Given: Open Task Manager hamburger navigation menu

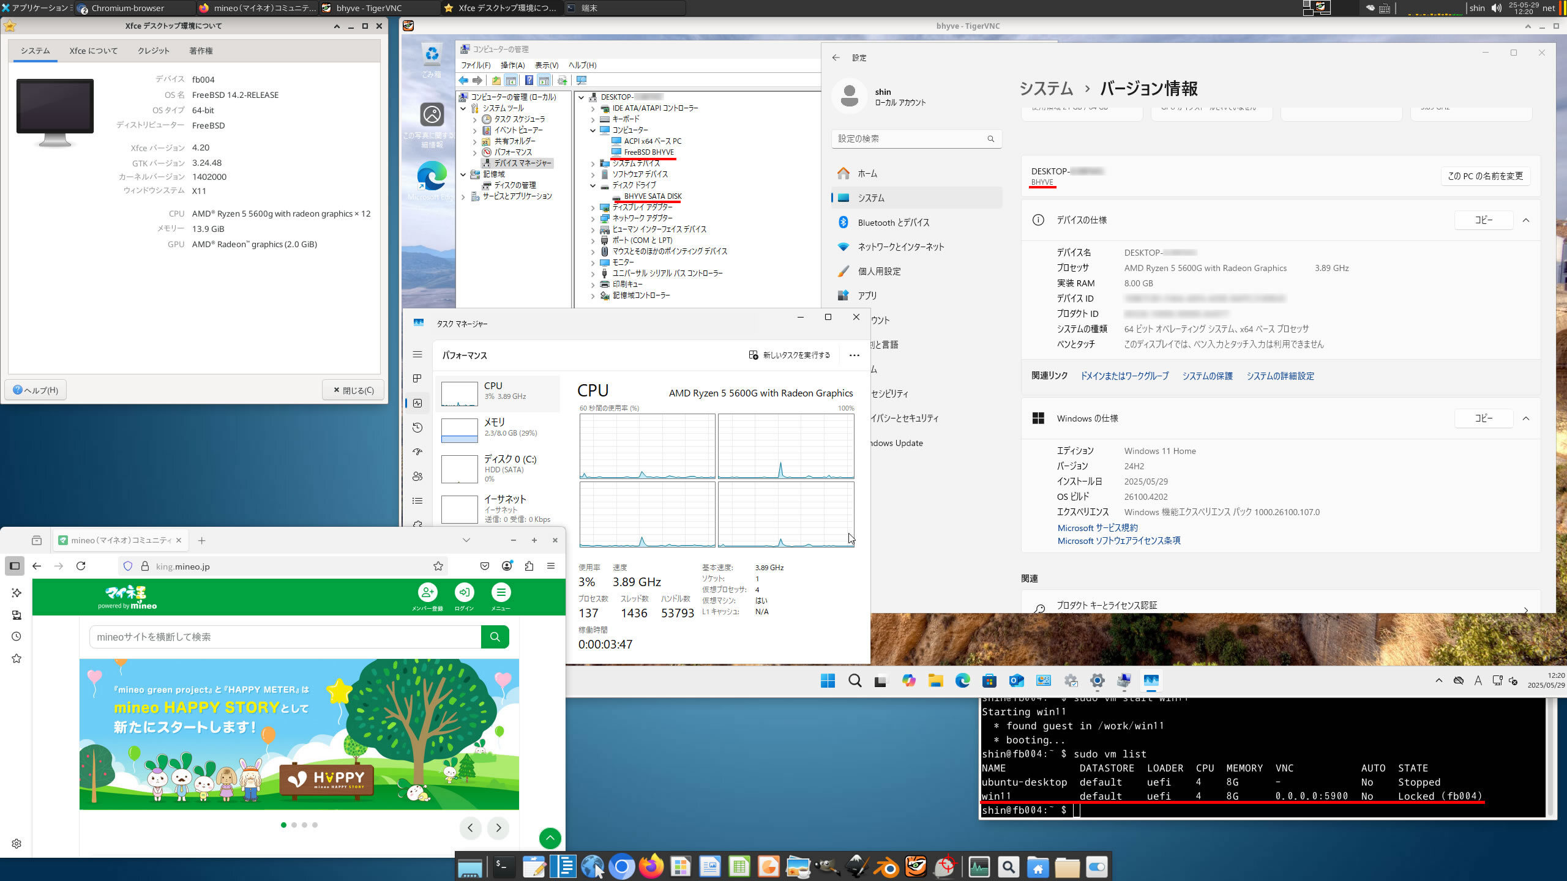Looking at the screenshot, I should 417,355.
